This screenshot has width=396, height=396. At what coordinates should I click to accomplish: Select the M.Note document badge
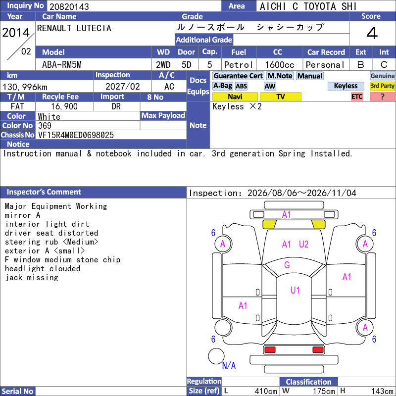[x=280, y=76]
